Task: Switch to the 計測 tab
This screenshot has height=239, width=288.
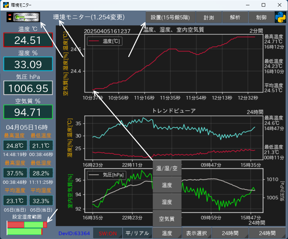Action: (209, 17)
